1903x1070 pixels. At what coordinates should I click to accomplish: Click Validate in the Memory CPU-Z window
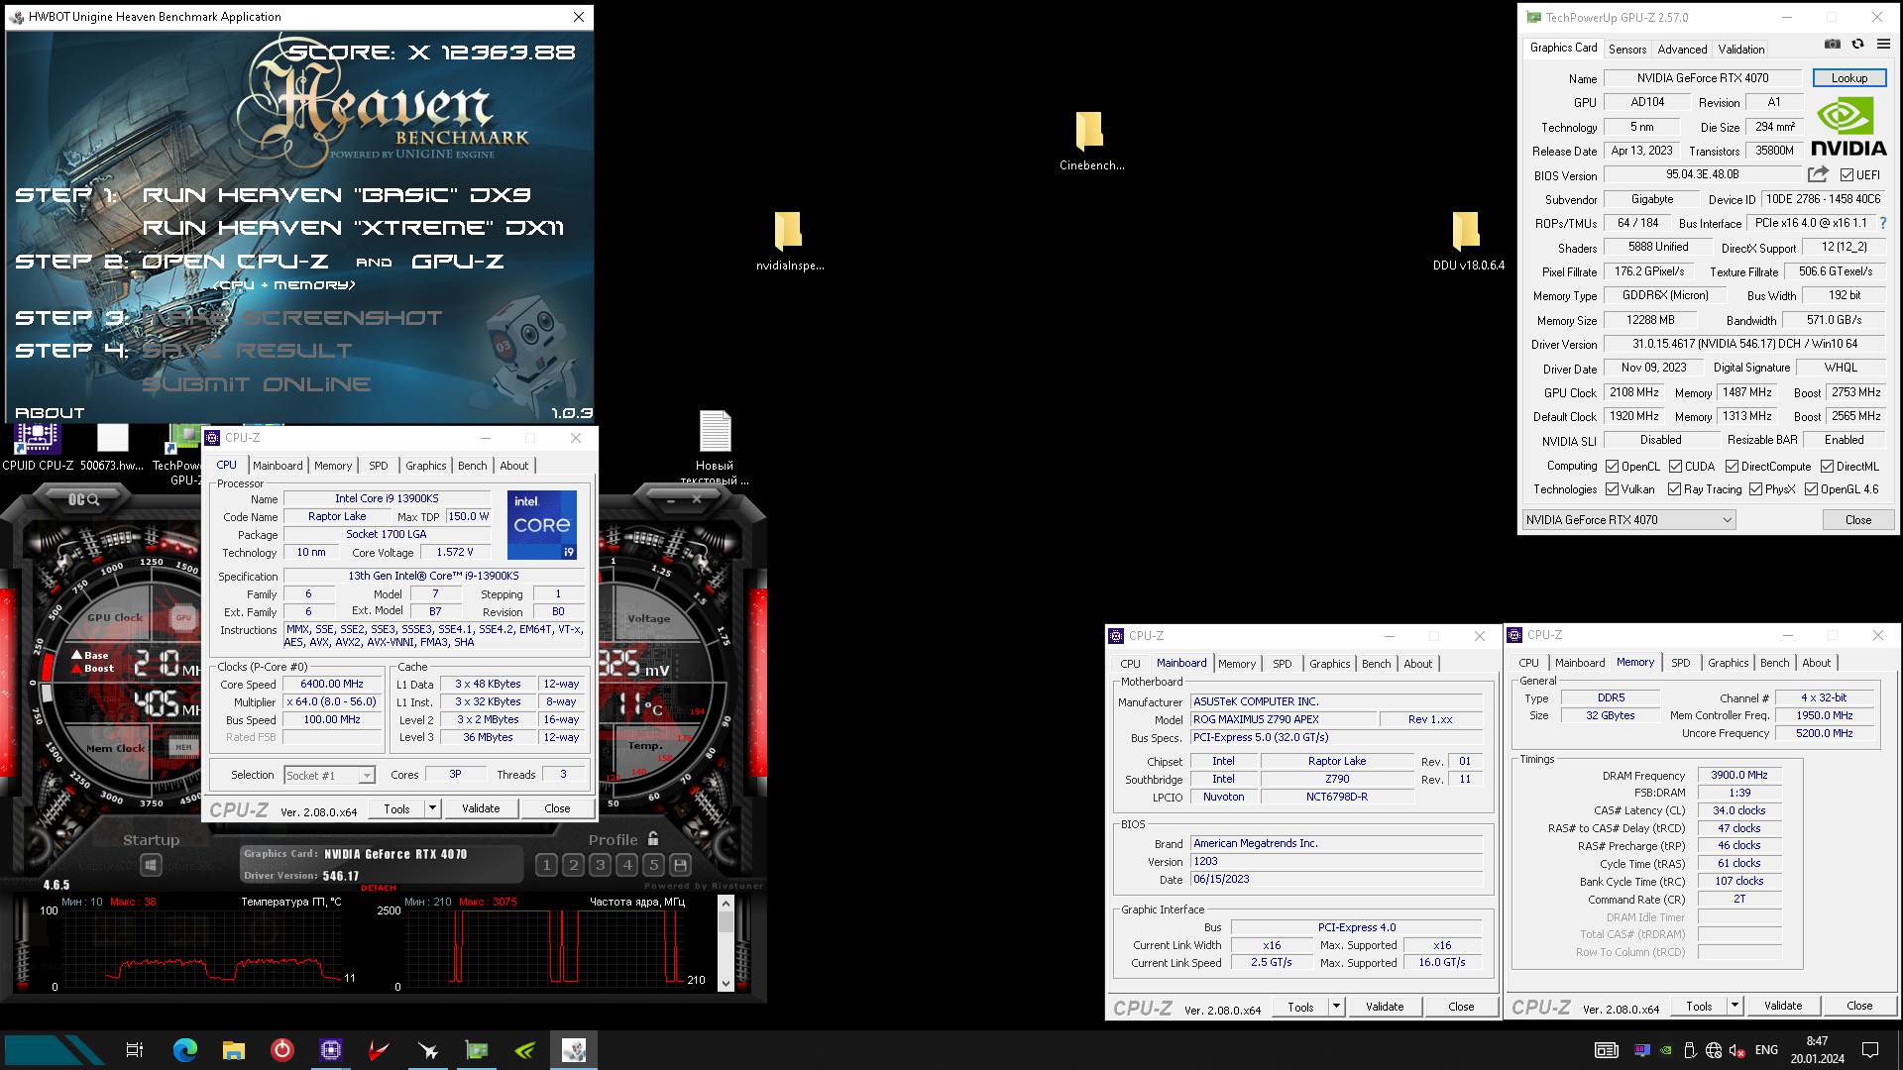click(1782, 1006)
